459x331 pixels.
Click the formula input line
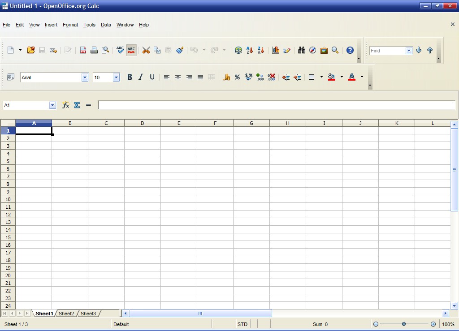pos(276,105)
